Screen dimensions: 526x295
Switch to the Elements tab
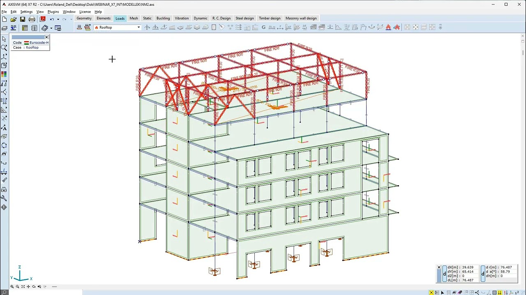[104, 18]
